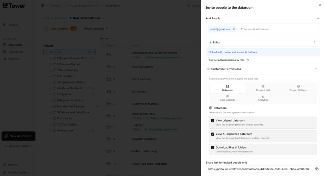The height and width of the screenshot is (176, 324).
Task: Select the User Visibility permissions tab
Action: 227,98
